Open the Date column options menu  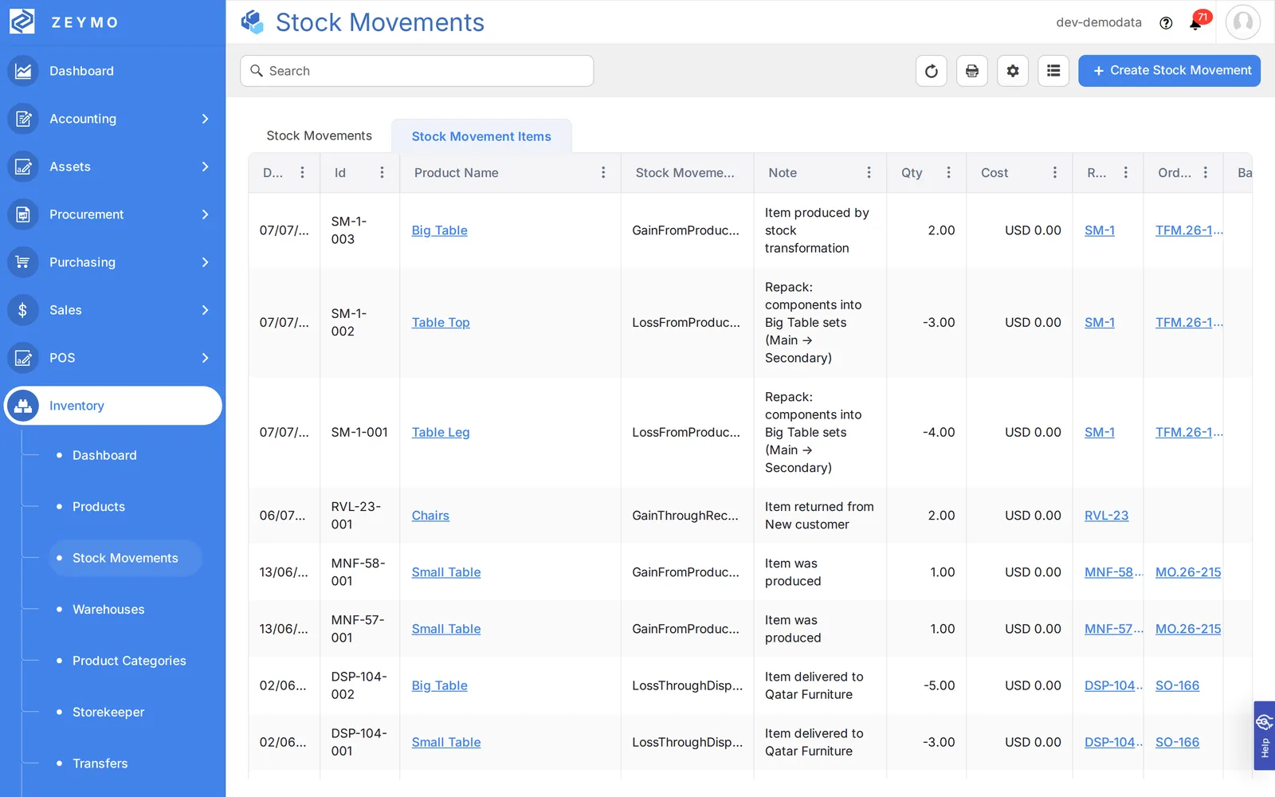click(302, 173)
